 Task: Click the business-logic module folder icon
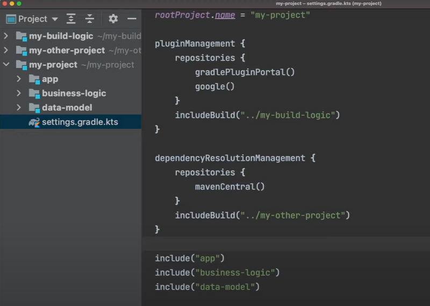[34, 93]
